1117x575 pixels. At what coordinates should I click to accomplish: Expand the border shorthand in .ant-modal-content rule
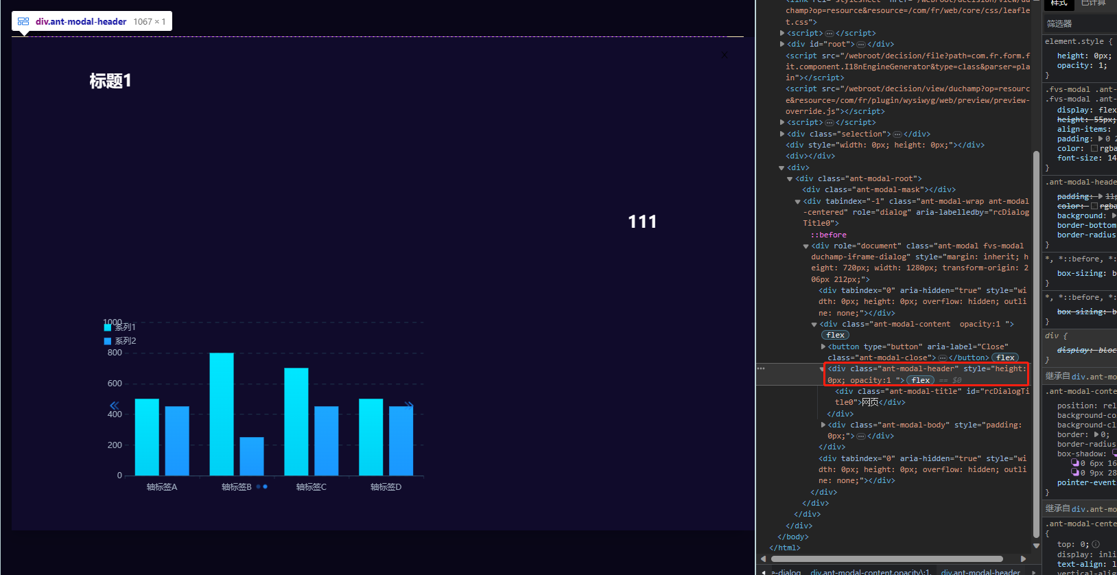pyautogui.click(x=1096, y=434)
